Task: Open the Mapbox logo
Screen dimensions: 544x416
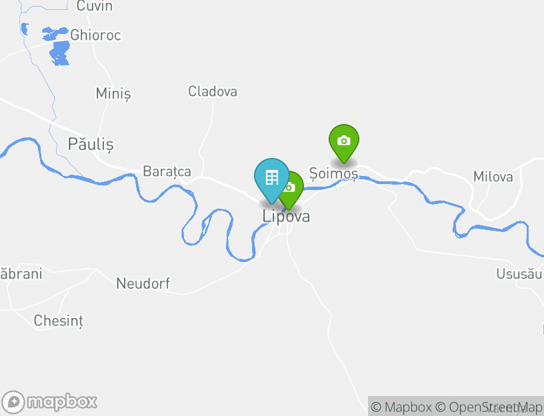Action: pos(49,403)
